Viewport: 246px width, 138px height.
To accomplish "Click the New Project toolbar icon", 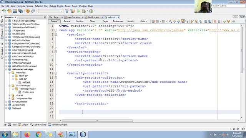I will click(x=9, y=11).
